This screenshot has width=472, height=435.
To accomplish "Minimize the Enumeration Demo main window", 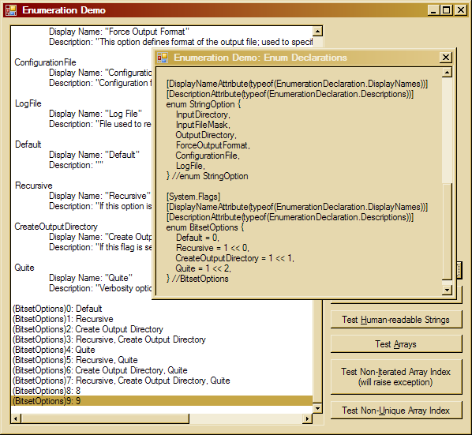I will pyautogui.click(x=433, y=10).
